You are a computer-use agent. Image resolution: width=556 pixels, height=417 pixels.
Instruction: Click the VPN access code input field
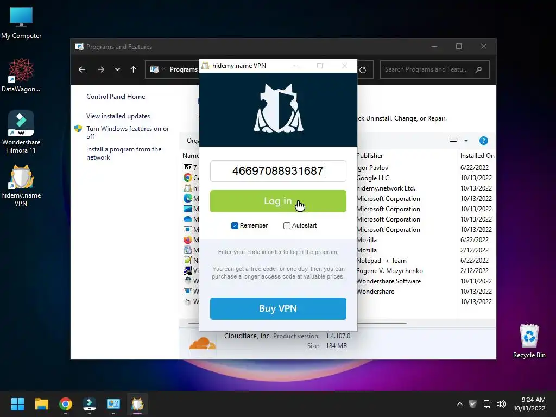click(x=278, y=171)
